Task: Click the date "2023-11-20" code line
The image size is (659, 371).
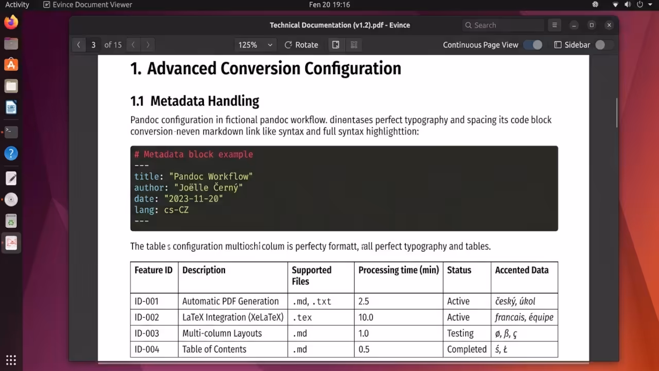Action: click(179, 198)
